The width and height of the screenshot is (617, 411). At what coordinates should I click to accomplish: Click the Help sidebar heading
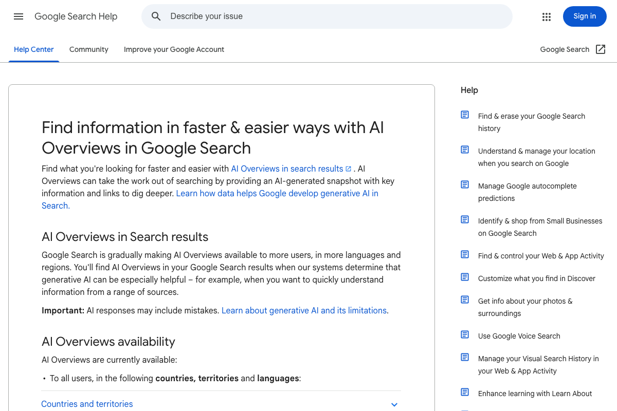pyautogui.click(x=469, y=90)
